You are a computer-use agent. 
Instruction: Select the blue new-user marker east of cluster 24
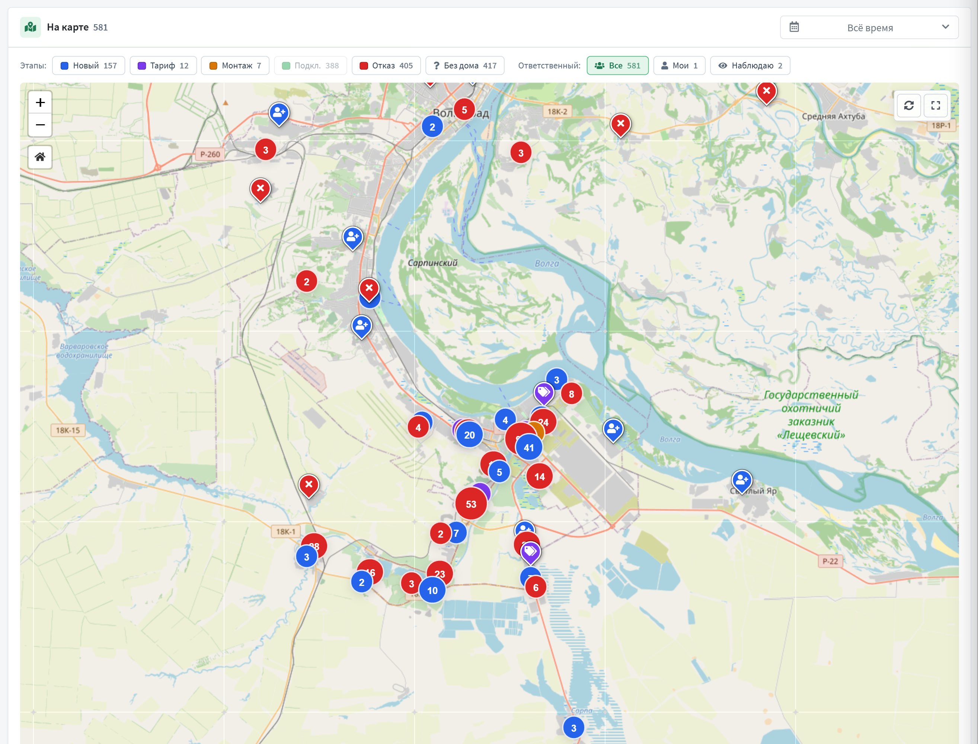(613, 430)
